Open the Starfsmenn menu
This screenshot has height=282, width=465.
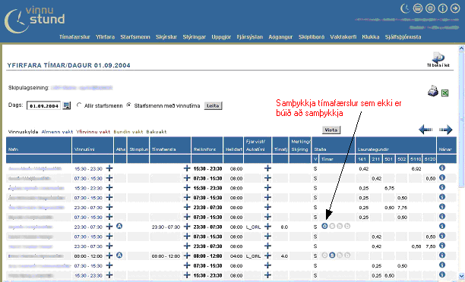click(135, 37)
